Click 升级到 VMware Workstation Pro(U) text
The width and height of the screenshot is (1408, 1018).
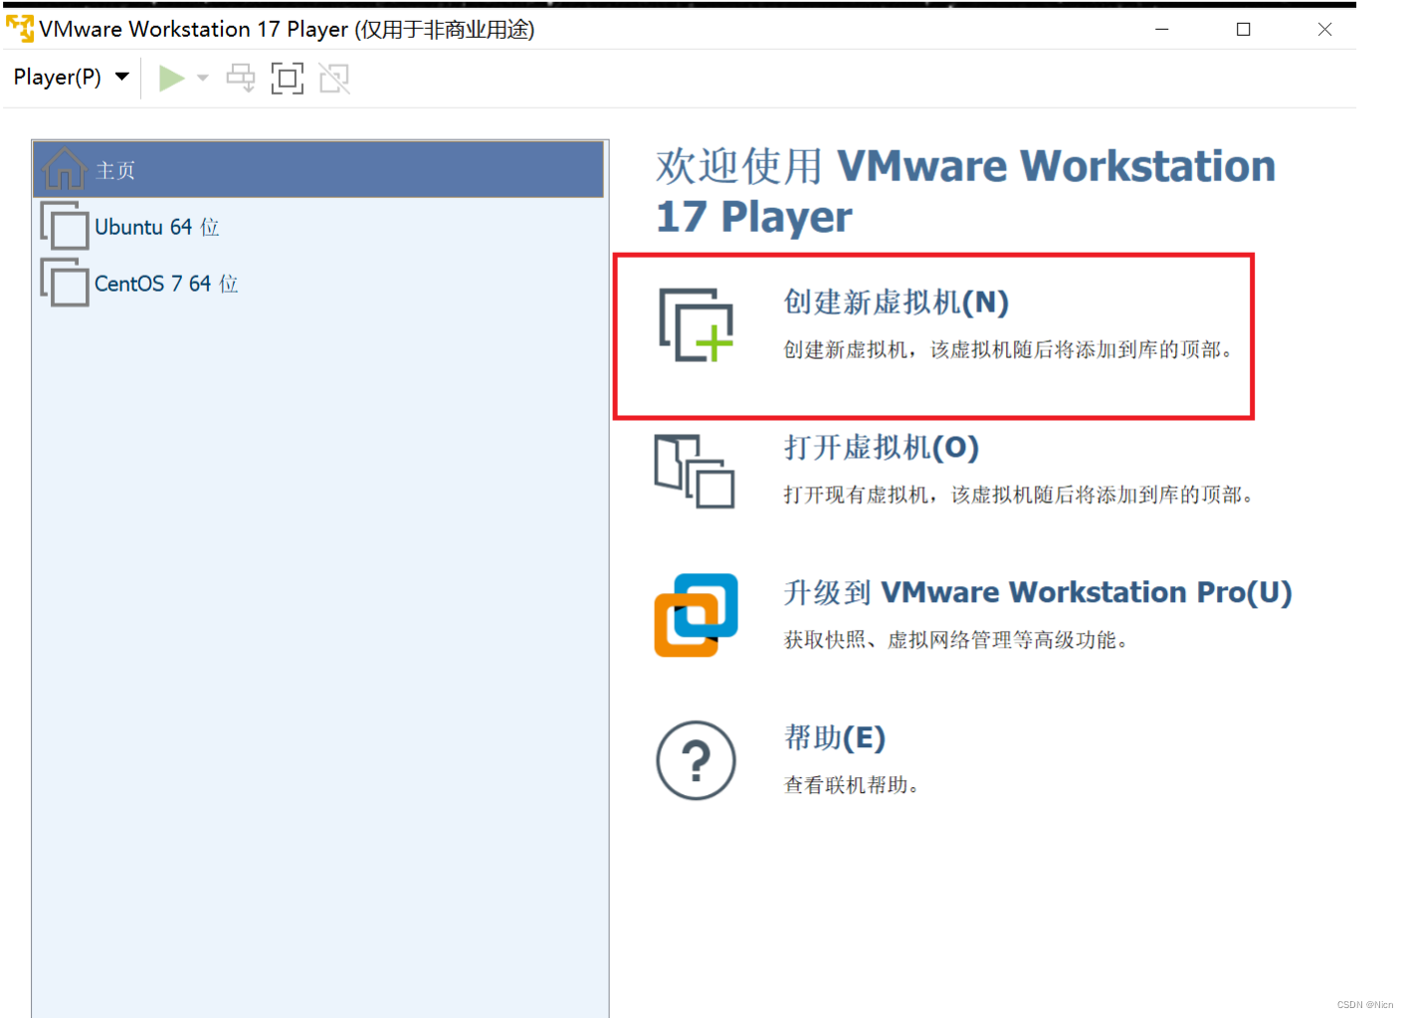tap(1037, 593)
